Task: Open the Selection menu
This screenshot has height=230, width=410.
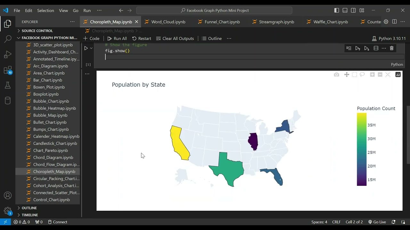Action: pos(45,10)
